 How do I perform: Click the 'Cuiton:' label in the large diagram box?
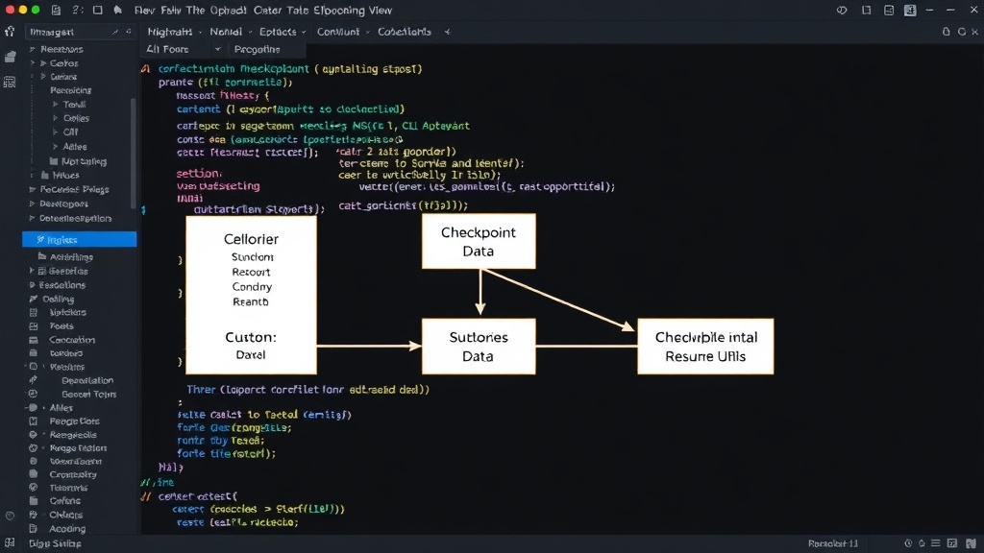(x=251, y=337)
